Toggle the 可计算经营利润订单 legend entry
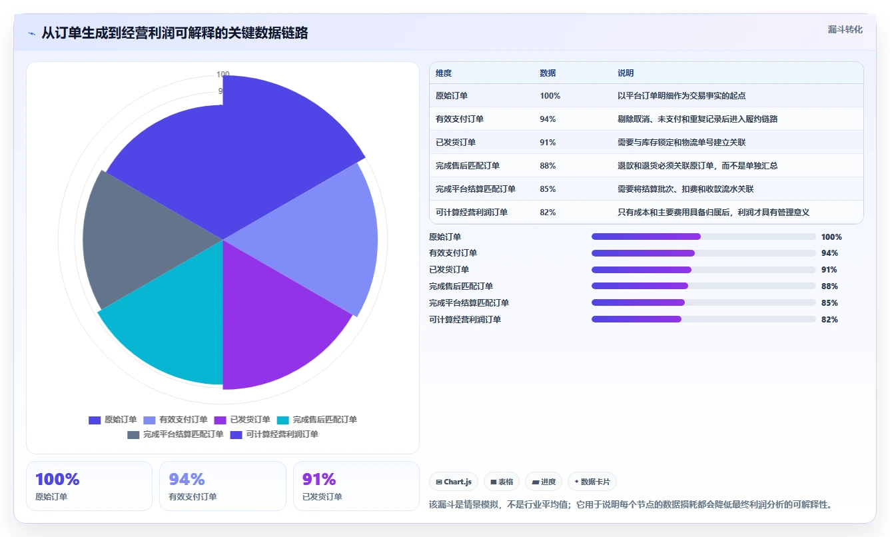The image size is (890, 537). [x=274, y=434]
